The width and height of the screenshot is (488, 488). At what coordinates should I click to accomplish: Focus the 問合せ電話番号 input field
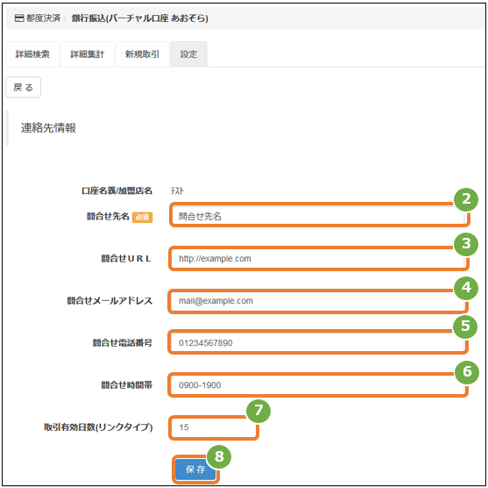click(318, 343)
